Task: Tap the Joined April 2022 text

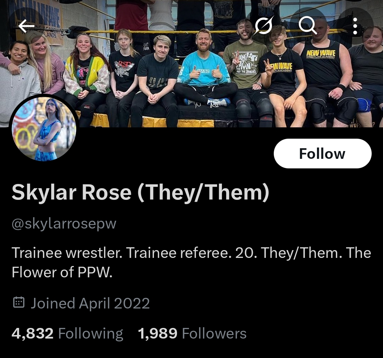Action: 90,304
